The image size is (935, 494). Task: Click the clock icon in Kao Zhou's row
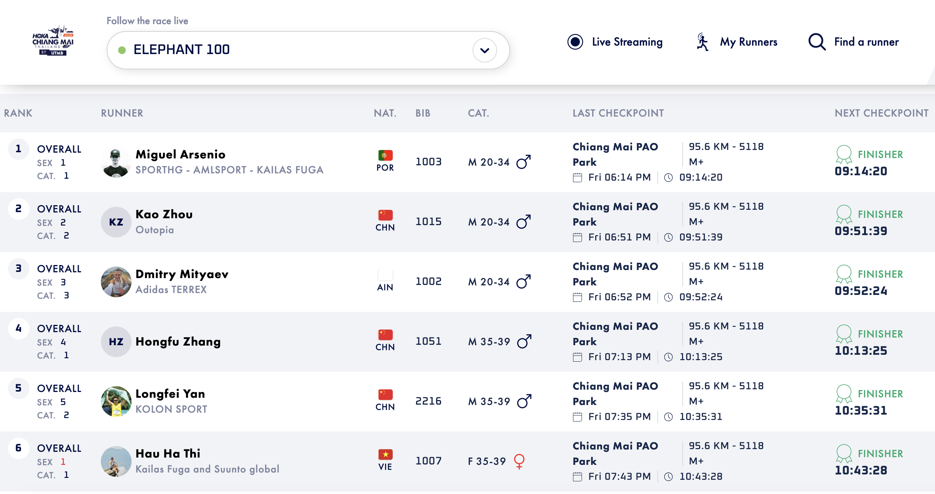pyautogui.click(x=668, y=237)
